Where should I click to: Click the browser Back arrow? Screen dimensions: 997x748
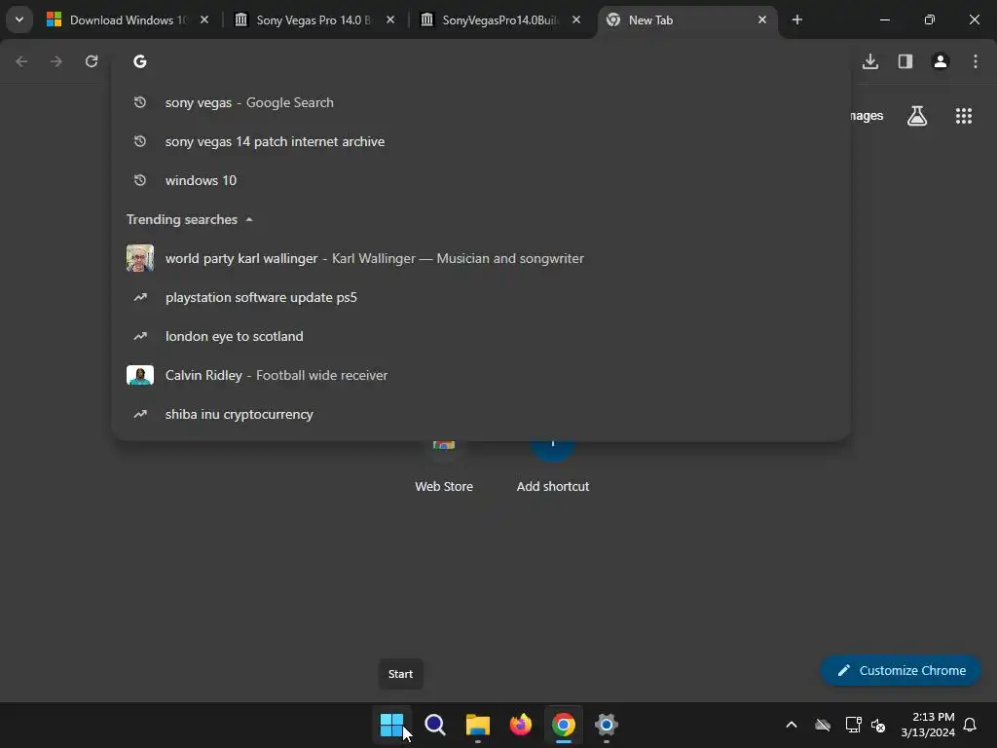pos(21,61)
